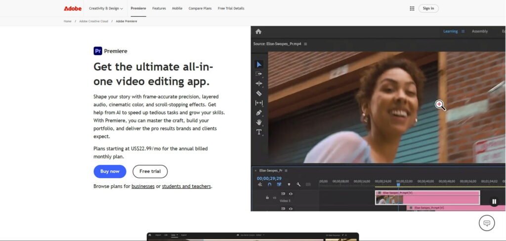Open the Learning workspace menu icon
Image resolution: width=506 pixels, height=241 pixels.
[x=463, y=31]
